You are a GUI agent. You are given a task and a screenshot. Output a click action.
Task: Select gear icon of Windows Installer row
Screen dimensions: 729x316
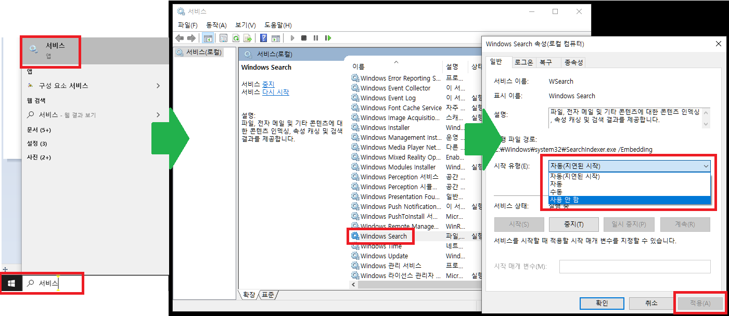click(355, 128)
